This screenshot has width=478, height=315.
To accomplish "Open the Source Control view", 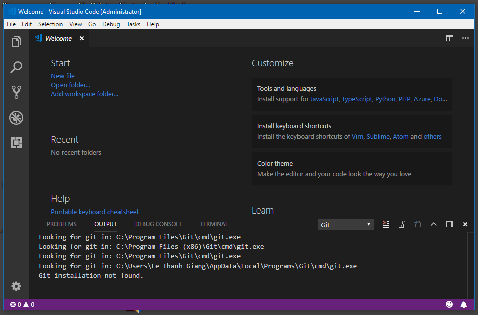I will click(16, 92).
